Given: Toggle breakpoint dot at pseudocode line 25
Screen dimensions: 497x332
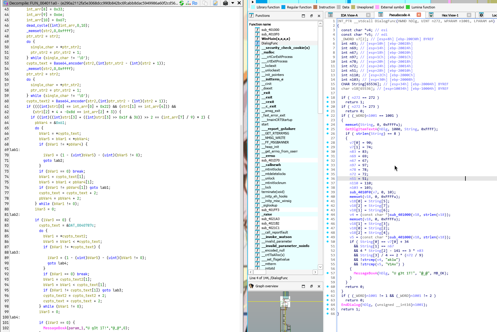Looking at the screenshot, I should (327, 129).
